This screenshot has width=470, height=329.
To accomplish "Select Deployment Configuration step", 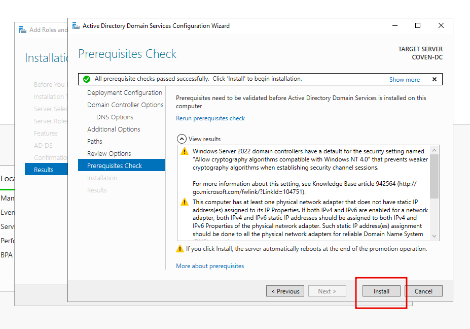I will pyautogui.click(x=124, y=93).
